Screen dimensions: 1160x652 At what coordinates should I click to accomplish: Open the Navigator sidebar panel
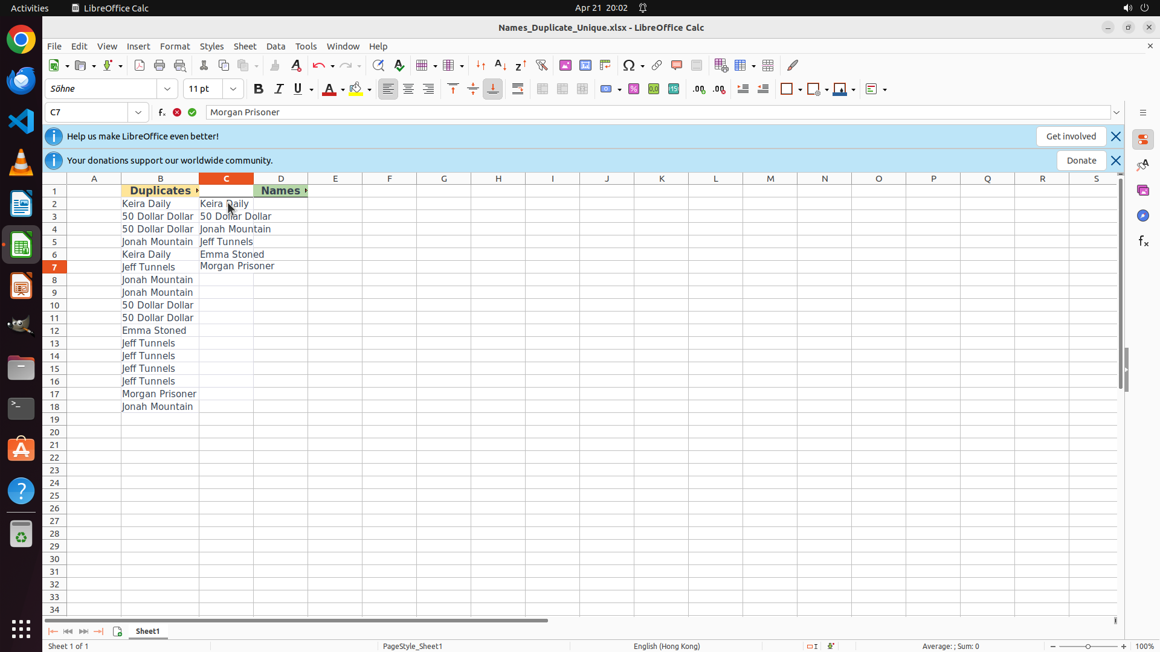[1143, 216]
